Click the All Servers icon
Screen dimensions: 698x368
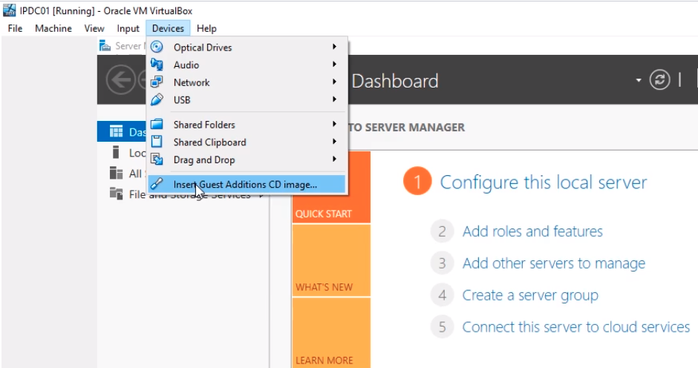116,173
